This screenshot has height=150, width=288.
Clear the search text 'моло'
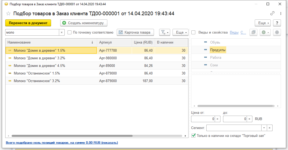pyautogui.click(x=62, y=33)
